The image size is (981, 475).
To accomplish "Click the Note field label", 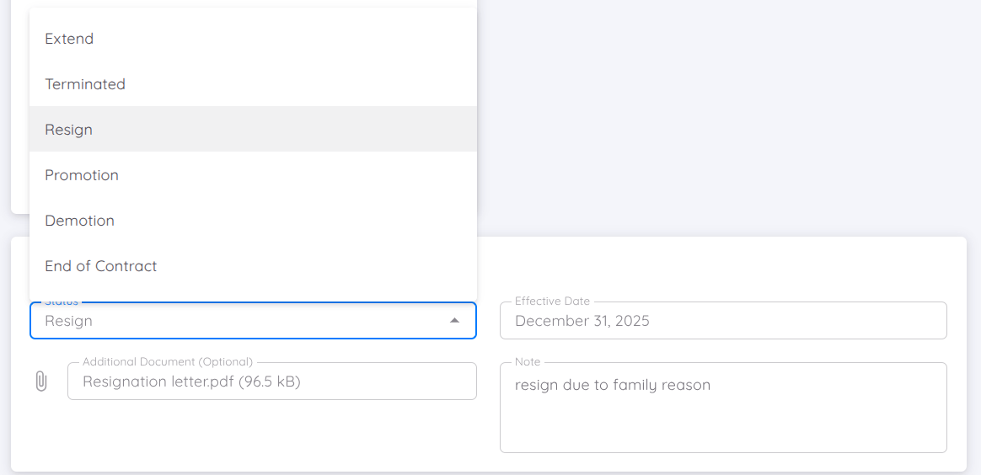I will point(528,362).
